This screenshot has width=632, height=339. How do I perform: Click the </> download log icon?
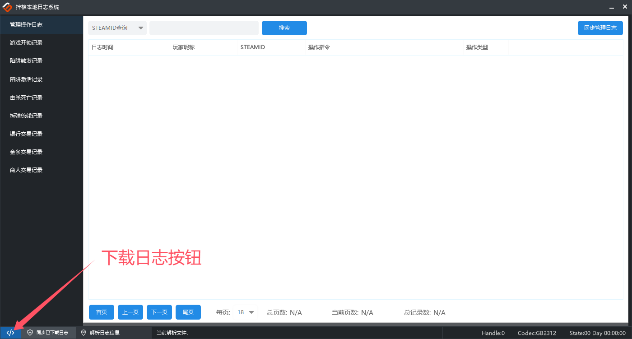point(10,333)
